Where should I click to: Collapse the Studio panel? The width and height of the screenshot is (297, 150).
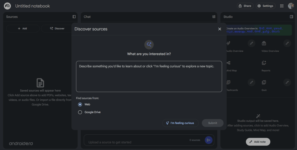tap(291, 17)
